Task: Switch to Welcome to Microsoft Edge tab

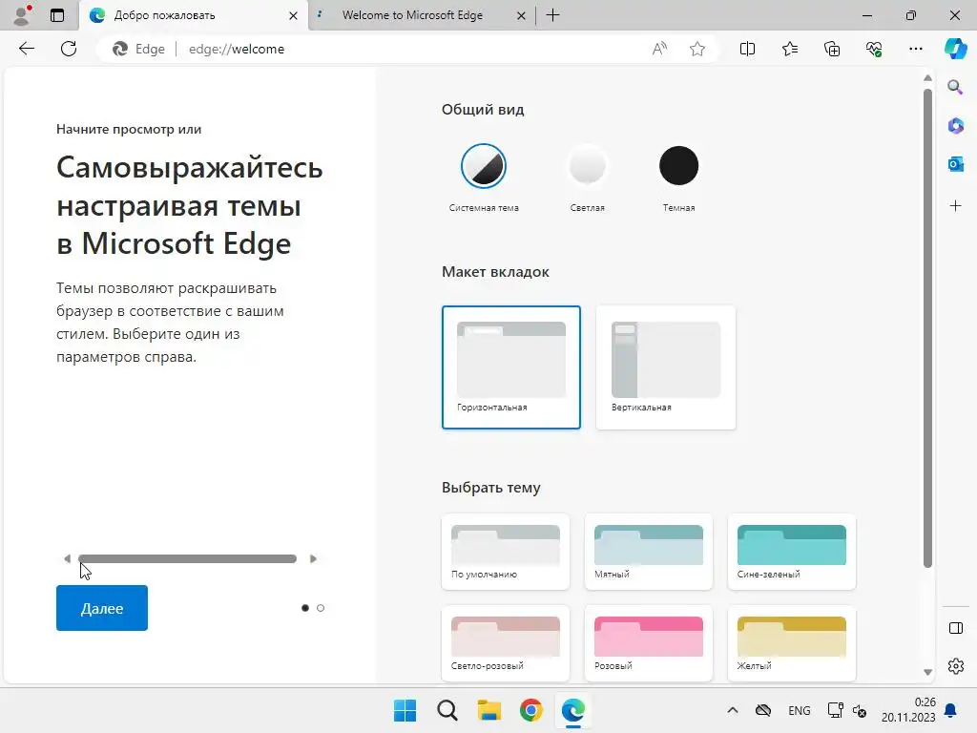Action: [412, 15]
